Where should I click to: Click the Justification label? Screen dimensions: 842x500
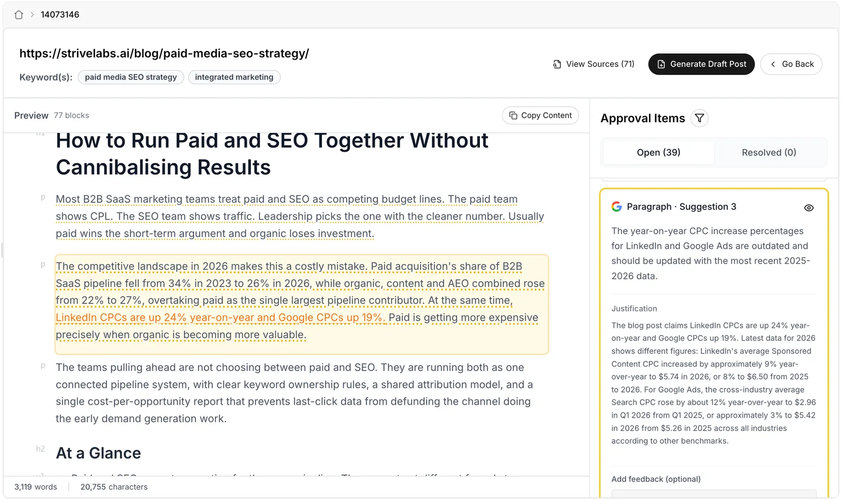tap(634, 309)
